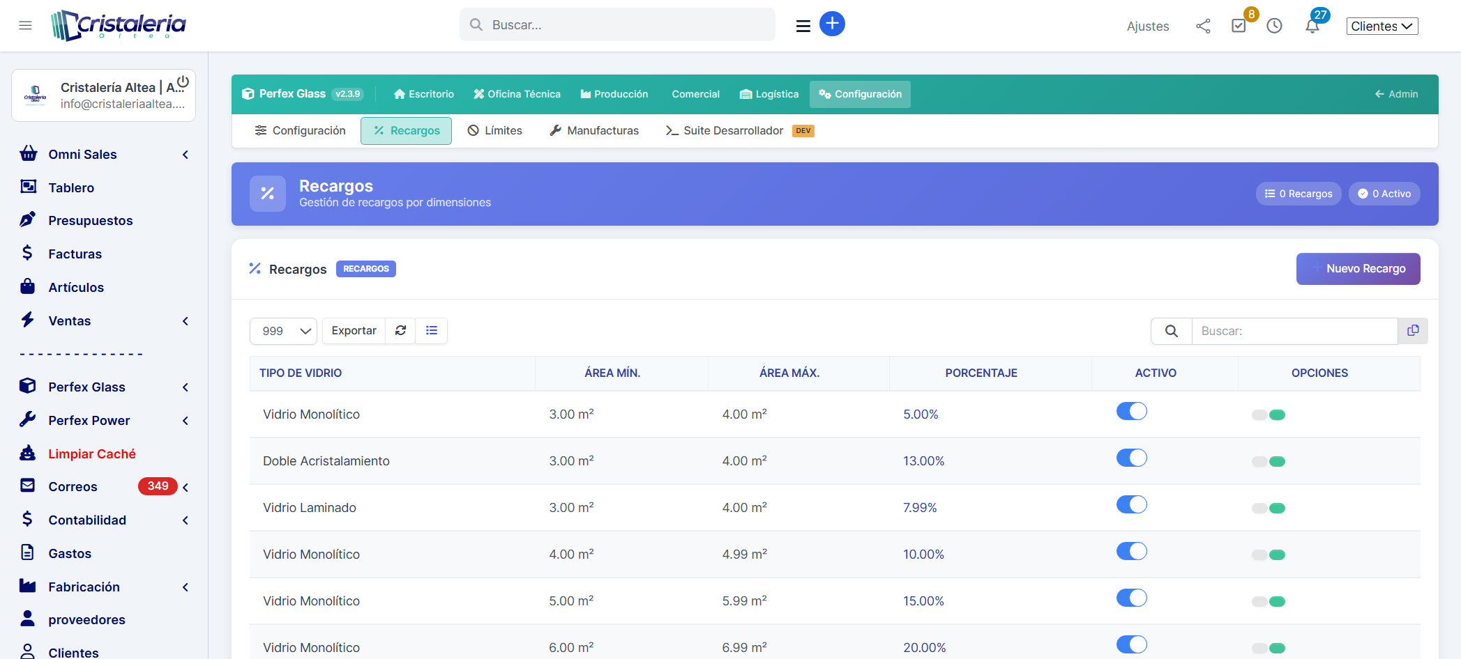Click the share icon in header

click(1203, 26)
